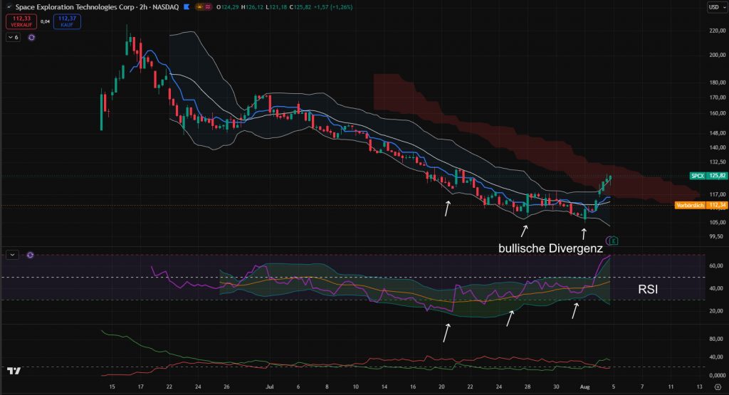The image size is (729, 395).
Task: Click the 160,00 price axis label
Action: pyautogui.click(x=718, y=113)
